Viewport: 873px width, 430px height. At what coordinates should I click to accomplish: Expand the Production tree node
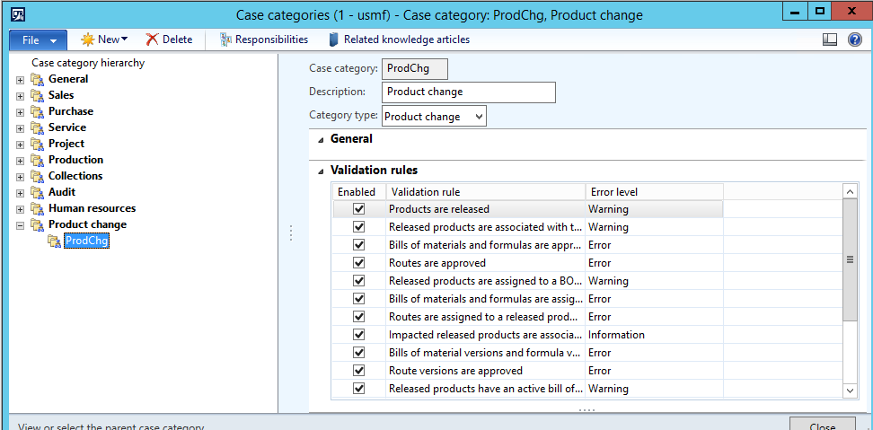click(20, 160)
